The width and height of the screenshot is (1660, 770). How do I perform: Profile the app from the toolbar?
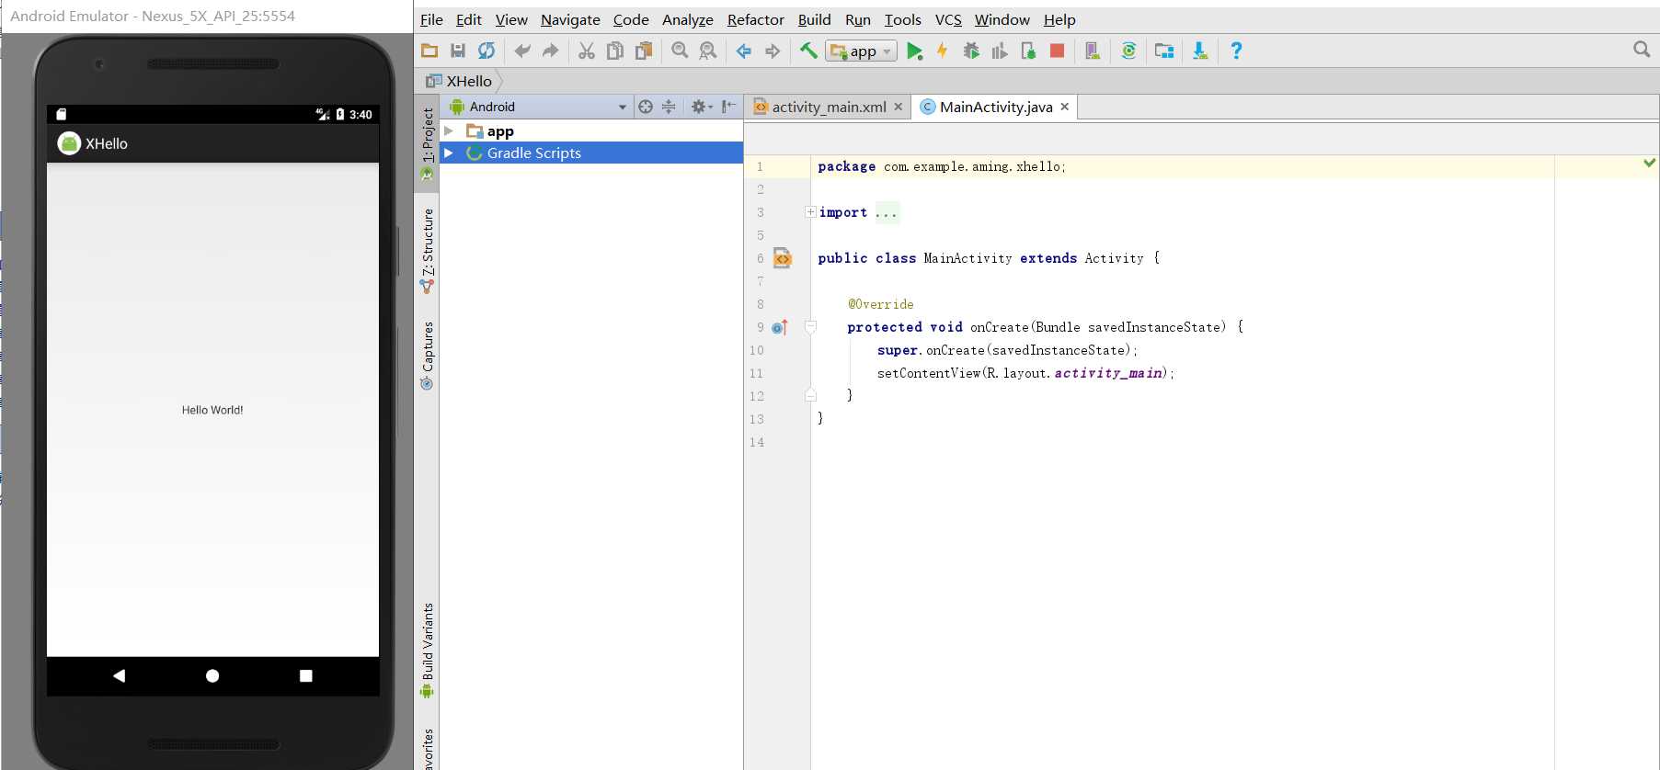click(x=1000, y=51)
